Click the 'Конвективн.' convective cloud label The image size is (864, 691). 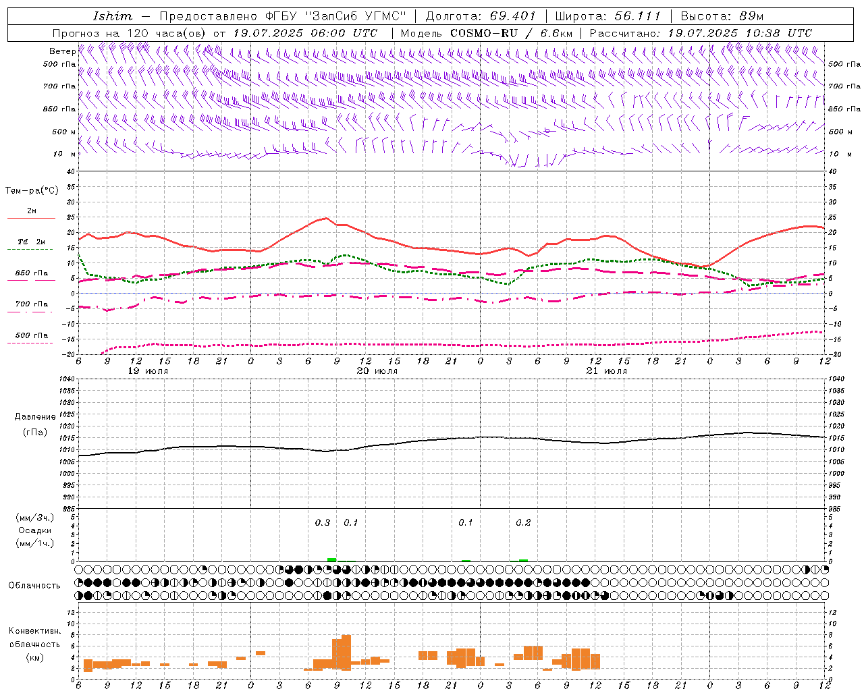pos(35,631)
